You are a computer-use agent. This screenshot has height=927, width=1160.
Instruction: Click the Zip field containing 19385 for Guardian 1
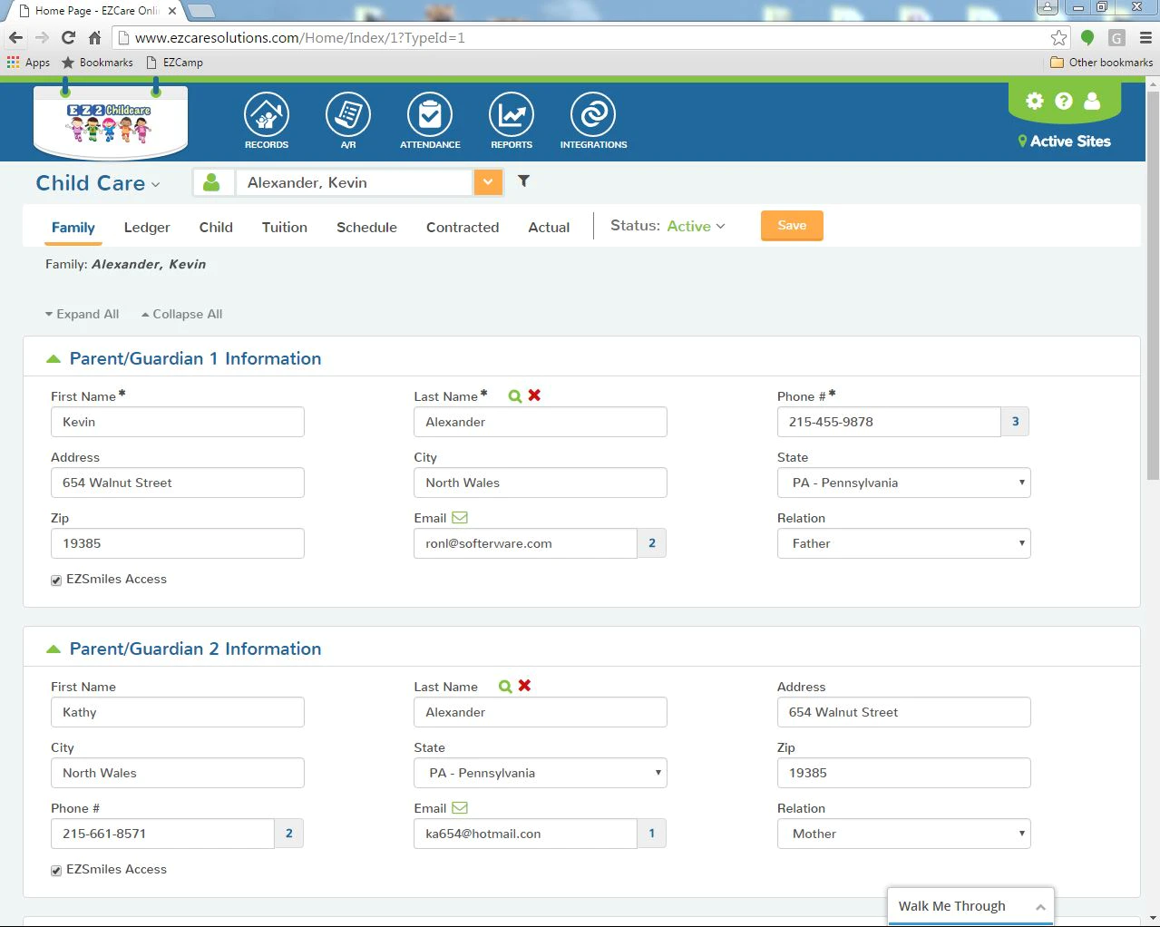[178, 543]
